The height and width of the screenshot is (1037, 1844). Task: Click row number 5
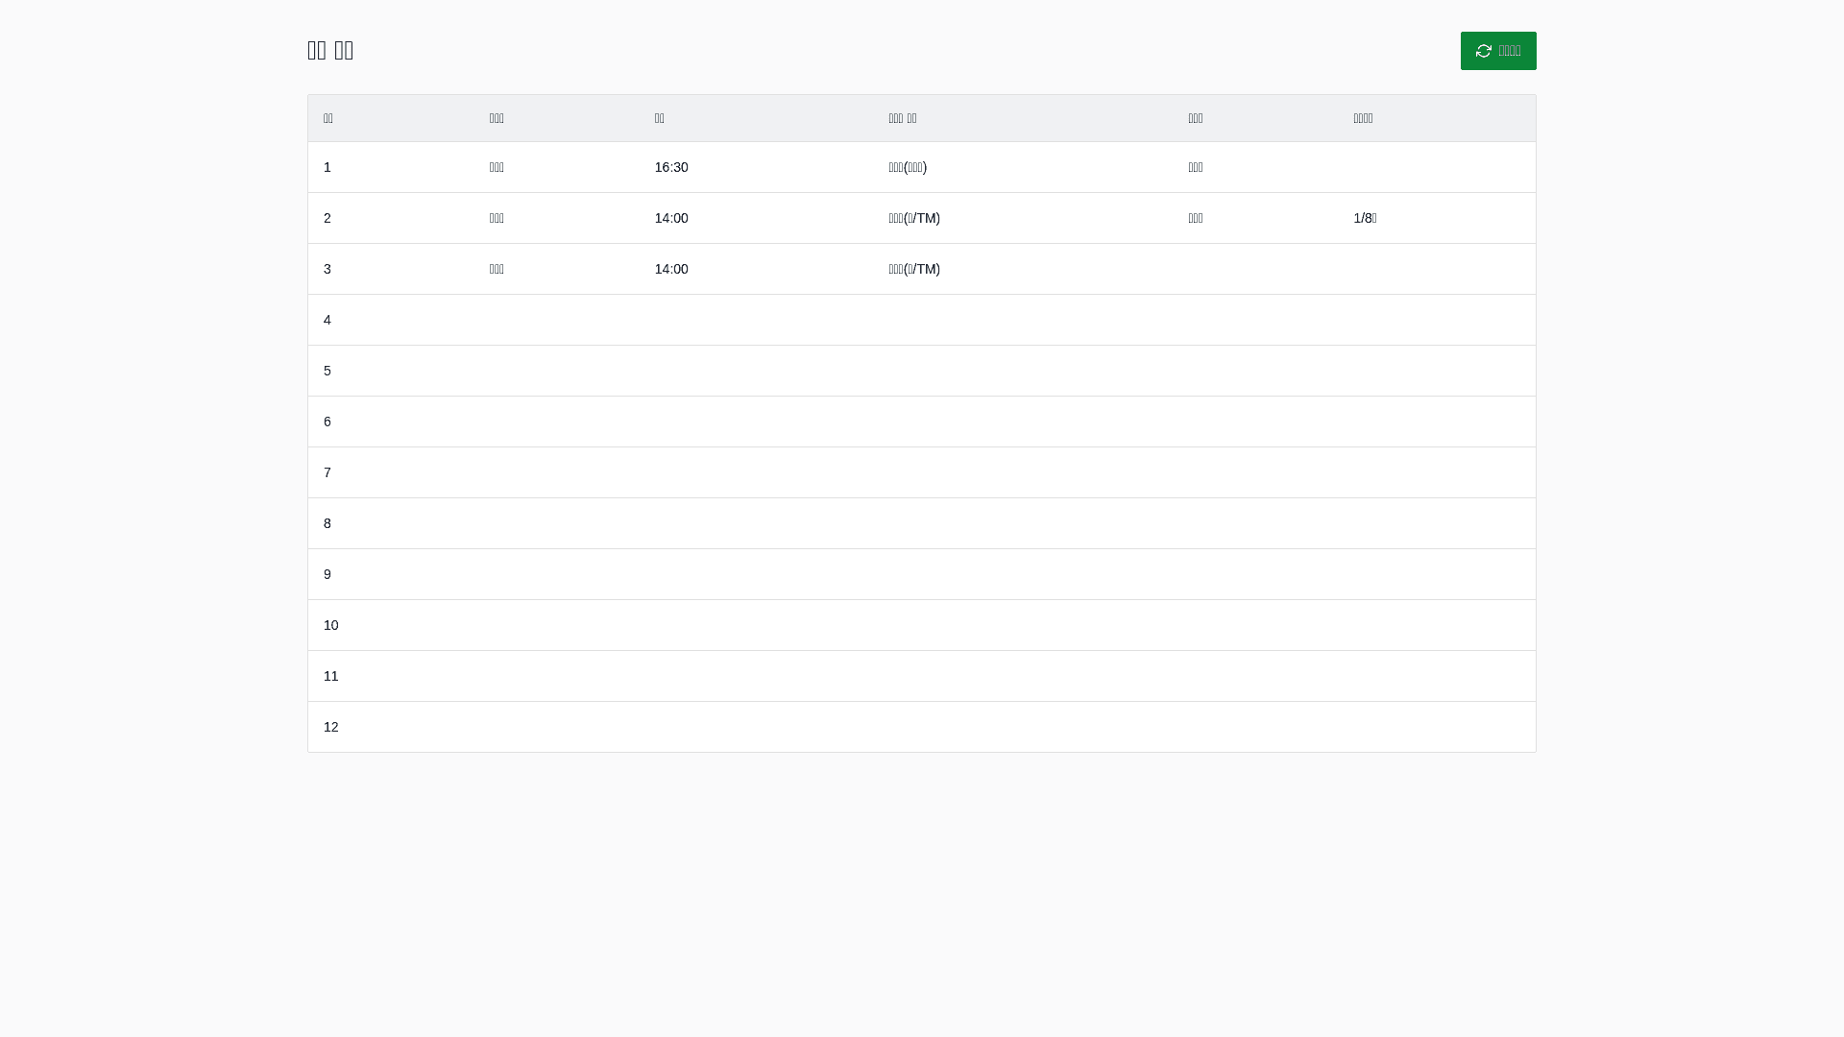pyautogui.click(x=328, y=371)
